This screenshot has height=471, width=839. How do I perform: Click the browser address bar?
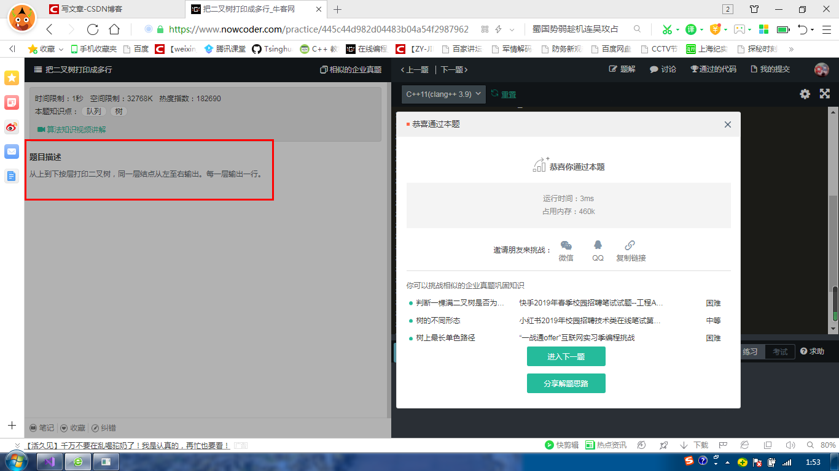pyautogui.click(x=307, y=28)
